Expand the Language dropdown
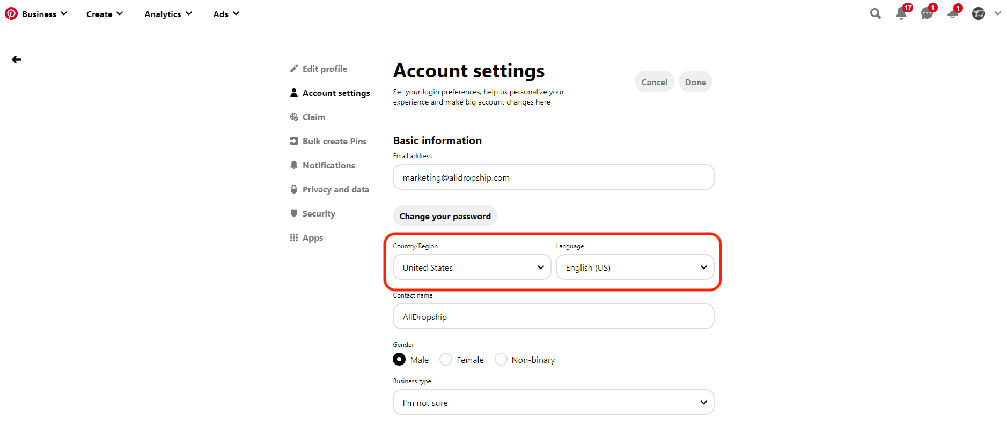This screenshot has height=431, width=1007. point(635,267)
